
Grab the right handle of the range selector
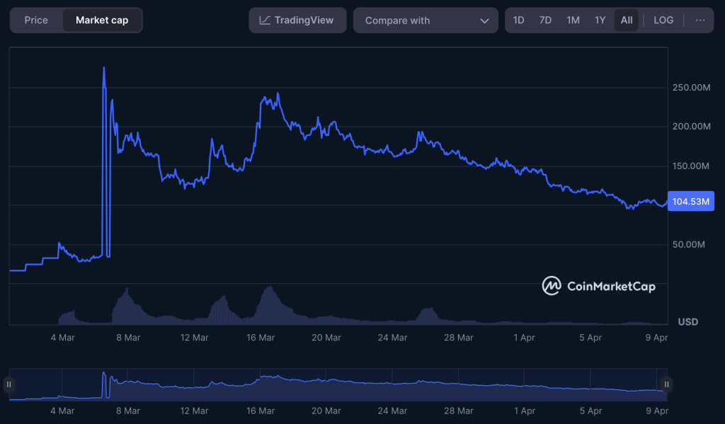666,384
